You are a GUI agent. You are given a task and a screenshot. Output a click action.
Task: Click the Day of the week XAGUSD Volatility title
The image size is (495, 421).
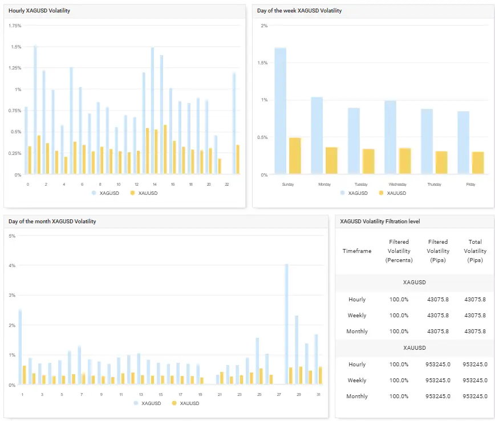click(299, 11)
